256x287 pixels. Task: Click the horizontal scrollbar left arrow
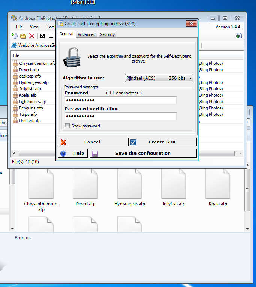(14, 153)
